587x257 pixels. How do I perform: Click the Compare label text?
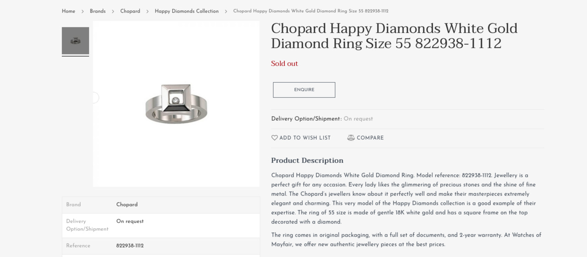click(x=370, y=138)
